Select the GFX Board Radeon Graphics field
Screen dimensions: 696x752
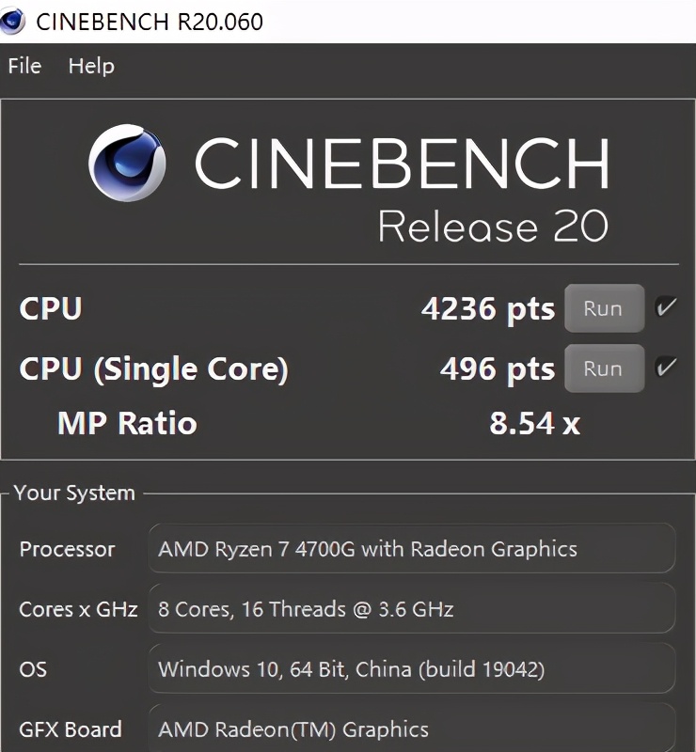point(411,728)
